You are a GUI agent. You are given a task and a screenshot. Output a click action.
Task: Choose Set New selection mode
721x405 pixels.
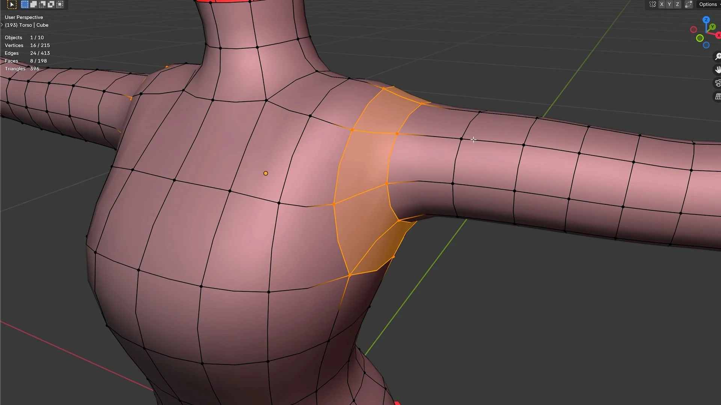[25, 4]
